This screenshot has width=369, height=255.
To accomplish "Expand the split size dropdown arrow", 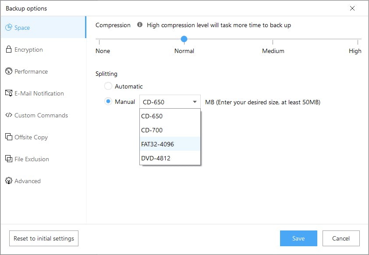I will [x=195, y=102].
